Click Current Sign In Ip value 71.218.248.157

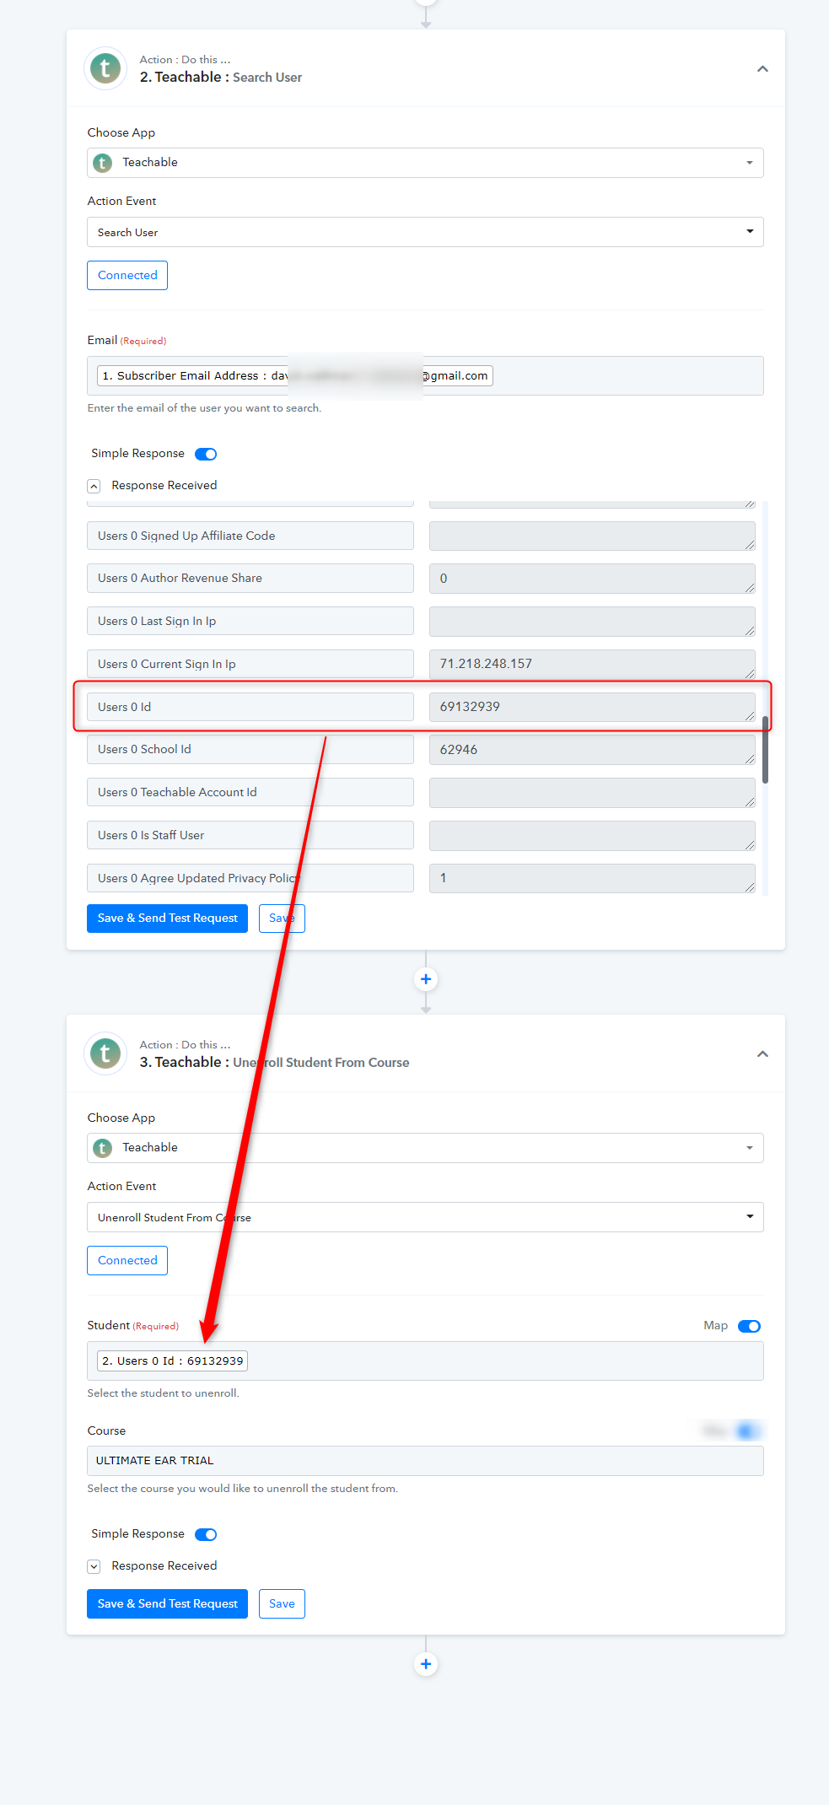tap(592, 664)
